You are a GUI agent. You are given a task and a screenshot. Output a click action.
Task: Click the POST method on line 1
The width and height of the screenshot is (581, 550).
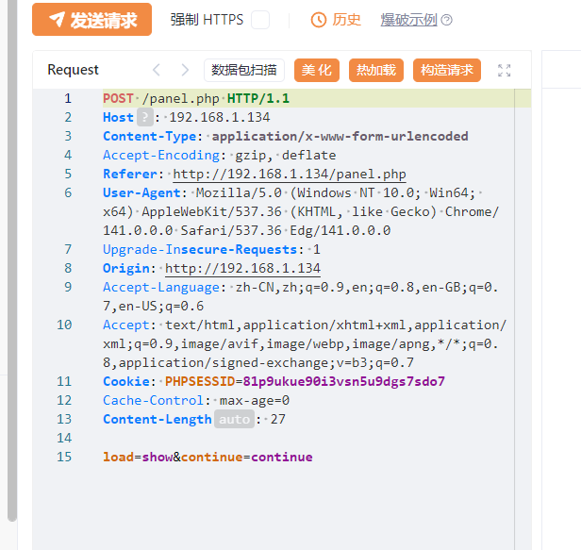pyautogui.click(x=118, y=98)
